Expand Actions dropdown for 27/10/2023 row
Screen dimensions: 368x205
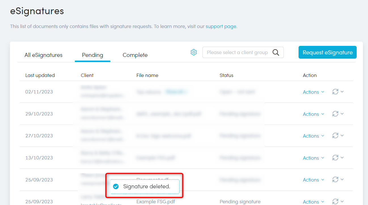[x=313, y=136]
